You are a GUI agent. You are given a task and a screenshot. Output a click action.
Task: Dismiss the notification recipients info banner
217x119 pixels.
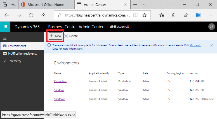(x=212, y=45)
